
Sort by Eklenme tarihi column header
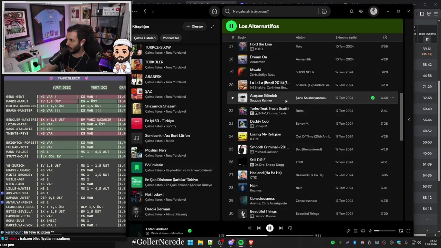point(346,38)
